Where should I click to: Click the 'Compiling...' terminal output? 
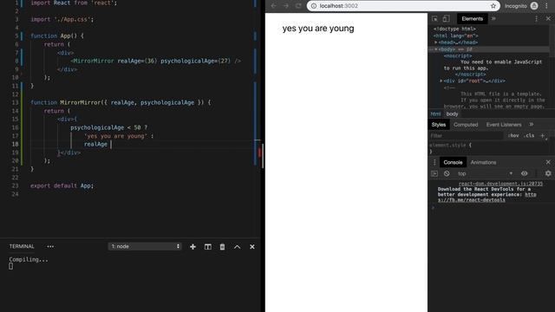pyautogui.click(x=29, y=259)
